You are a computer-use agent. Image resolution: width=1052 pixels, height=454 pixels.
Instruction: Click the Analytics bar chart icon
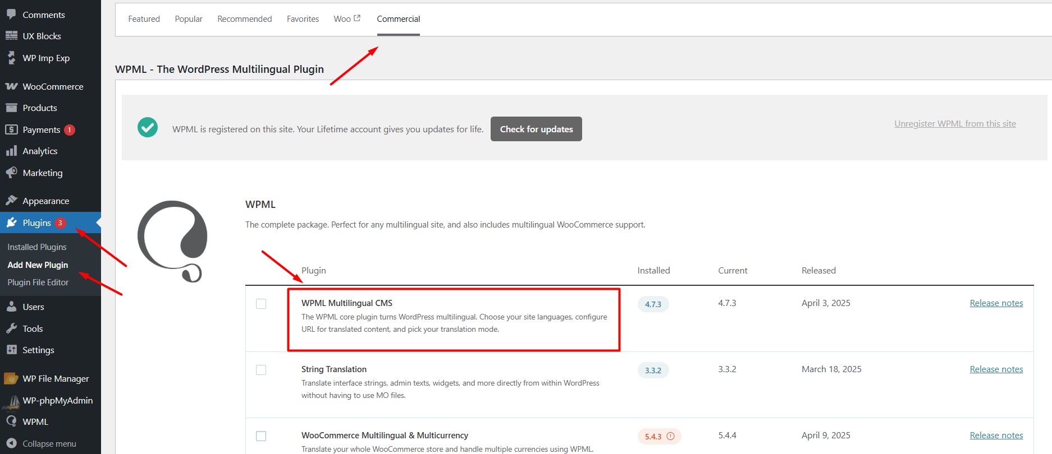point(11,151)
